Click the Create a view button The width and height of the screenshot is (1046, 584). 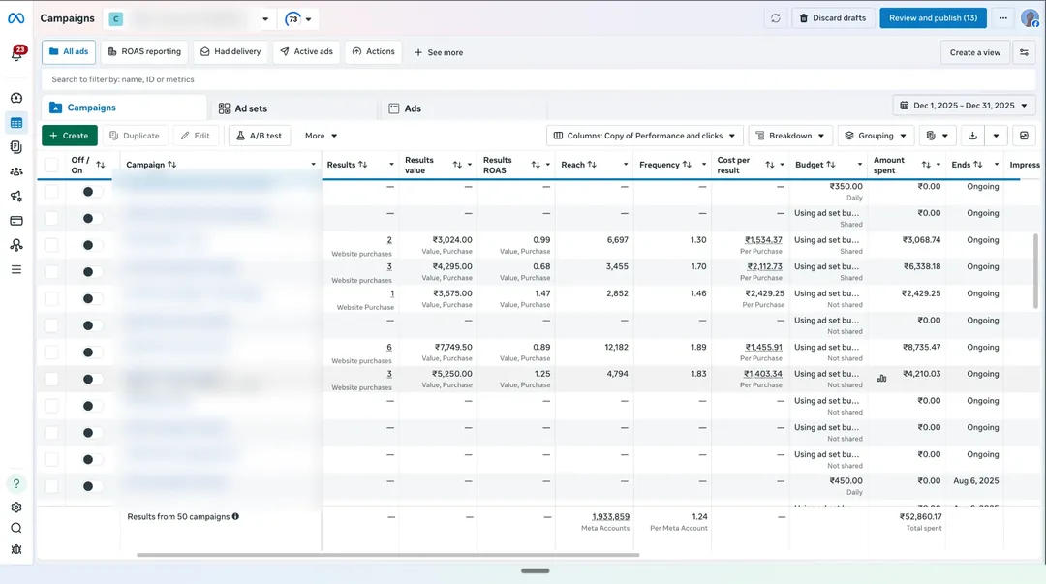[974, 52]
